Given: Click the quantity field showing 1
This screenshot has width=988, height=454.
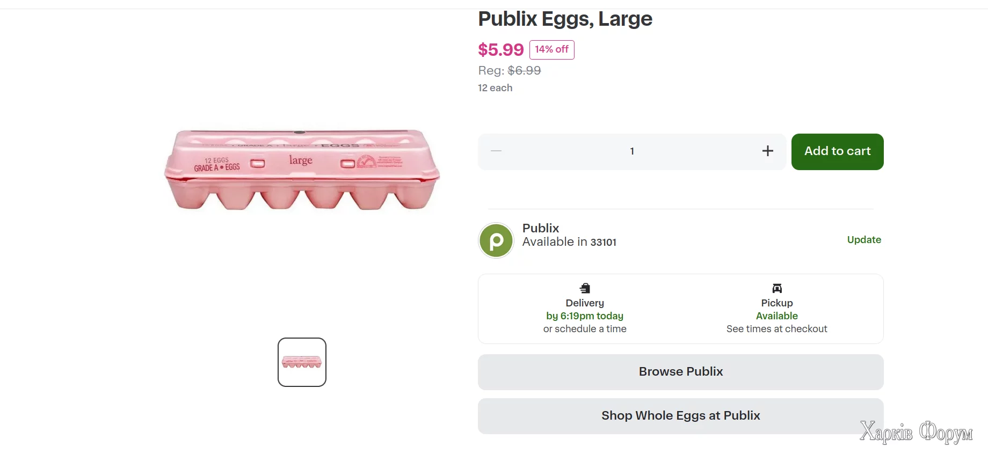Looking at the screenshot, I should [x=632, y=151].
